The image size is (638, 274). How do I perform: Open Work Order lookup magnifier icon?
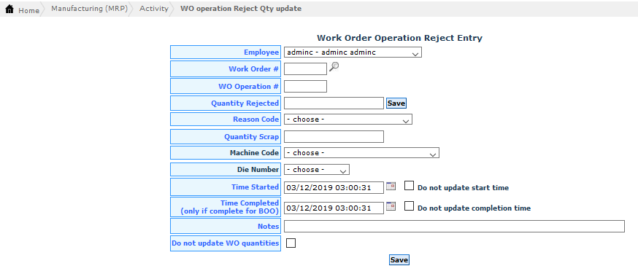coord(334,67)
